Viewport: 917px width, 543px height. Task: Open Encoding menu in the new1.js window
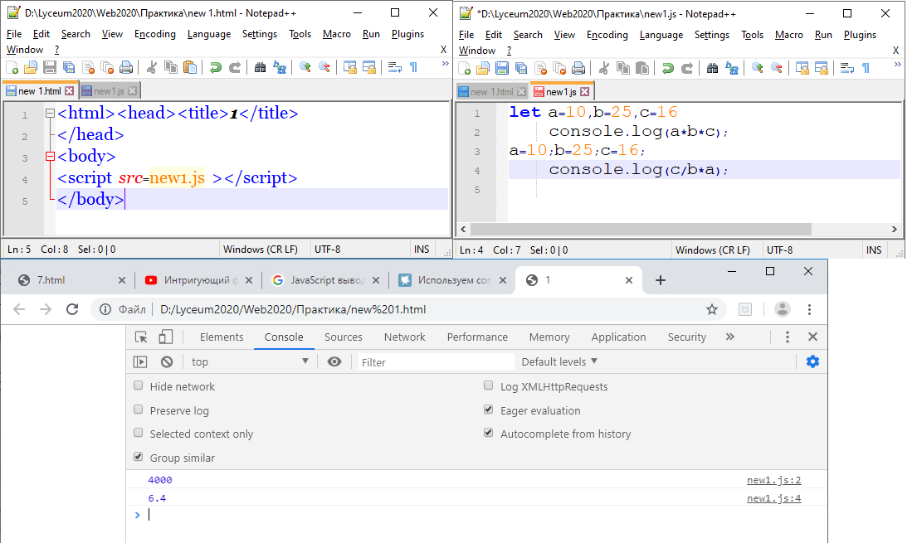pyautogui.click(x=607, y=34)
